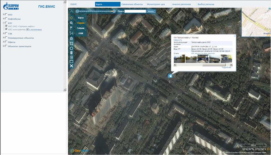The width and height of the screenshot is (271, 155).
Task: Select the pan/move arrows tool
Action: point(71,18)
